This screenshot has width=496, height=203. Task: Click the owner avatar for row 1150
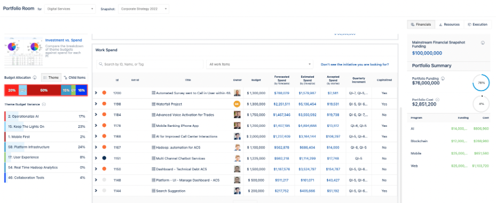pos(237,169)
